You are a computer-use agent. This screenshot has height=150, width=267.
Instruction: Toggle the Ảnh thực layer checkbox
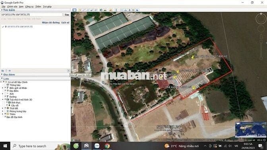[7, 102]
